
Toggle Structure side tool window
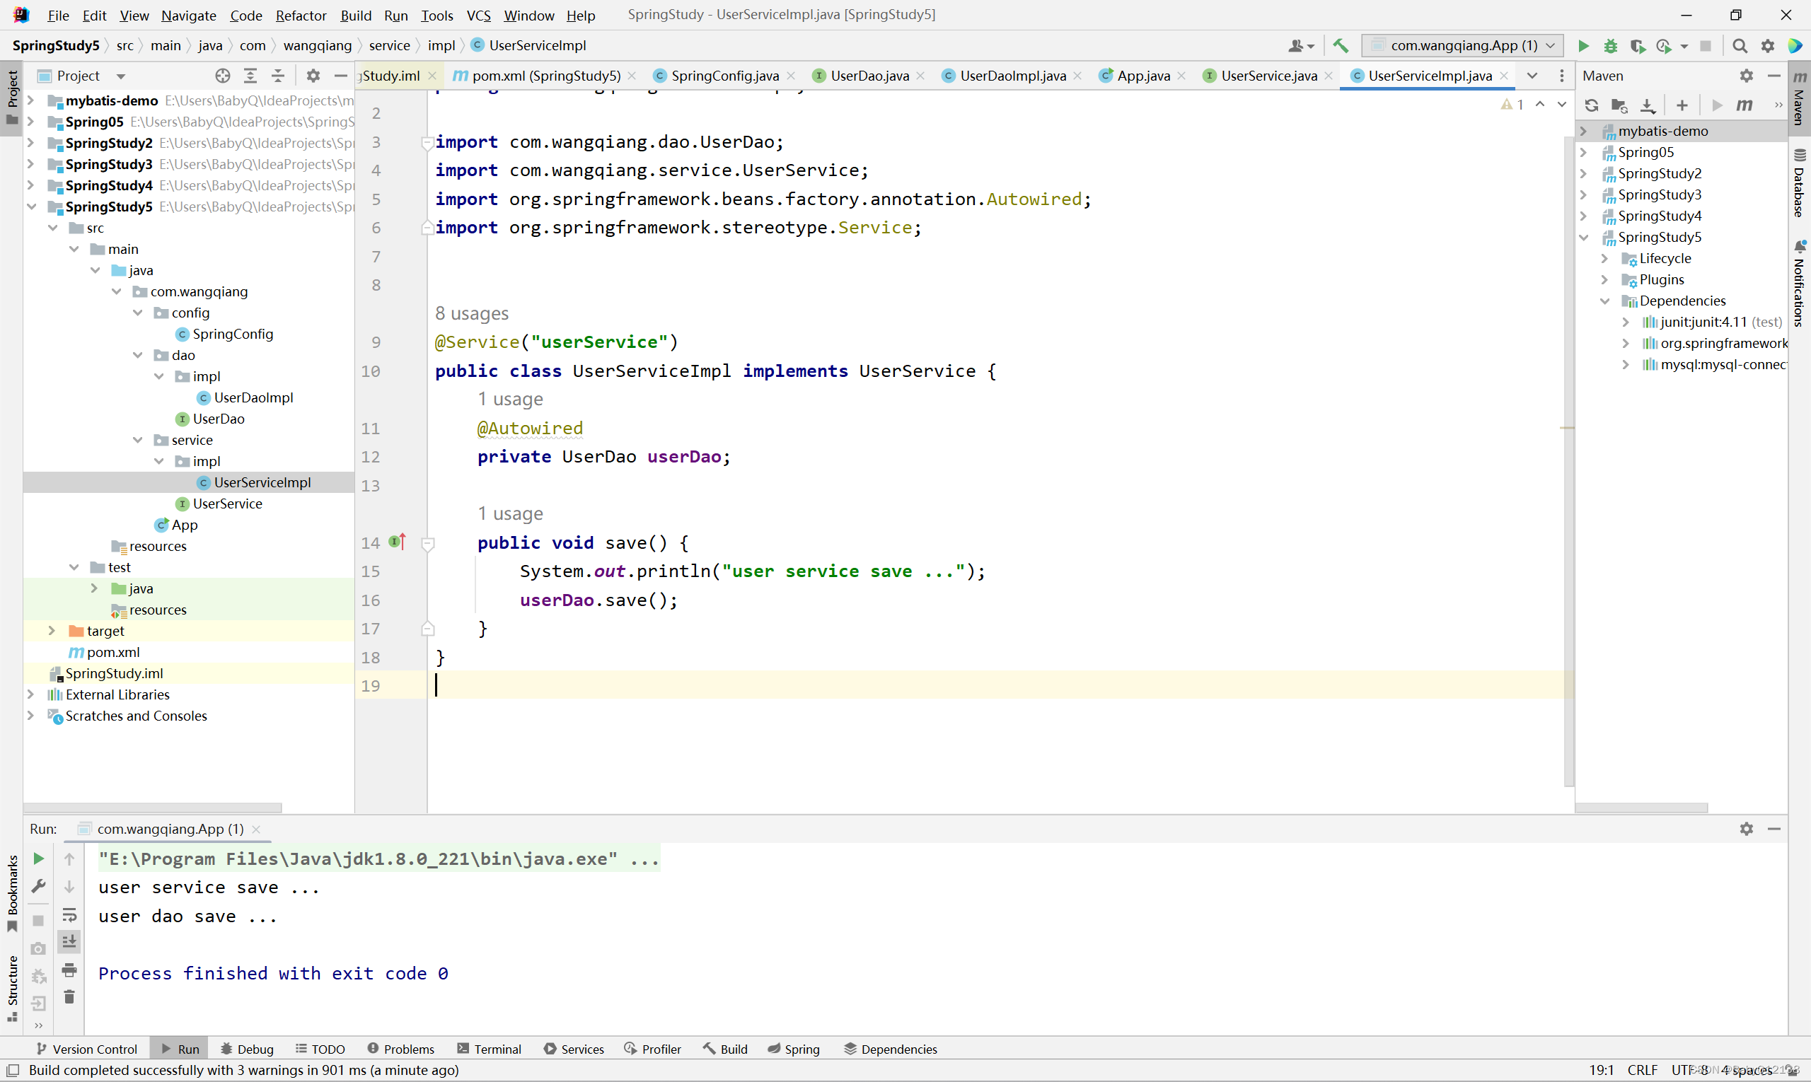pyautogui.click(x=11, y=988)
